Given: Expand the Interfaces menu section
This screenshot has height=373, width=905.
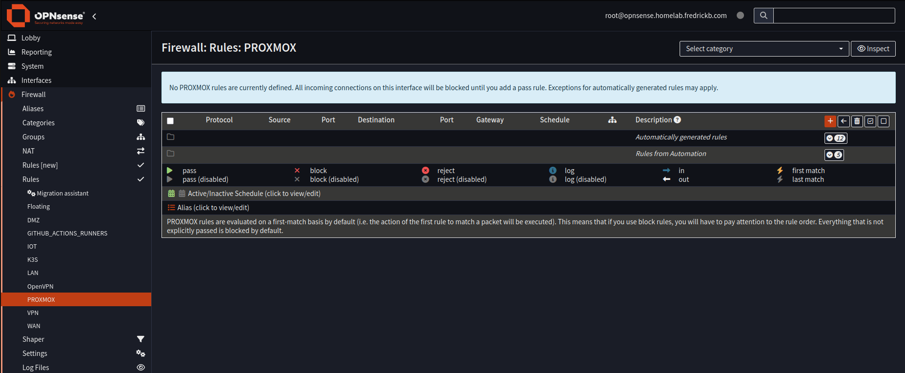Looking at the screenshot, I should pyautogui.click(x=36, y=80).
